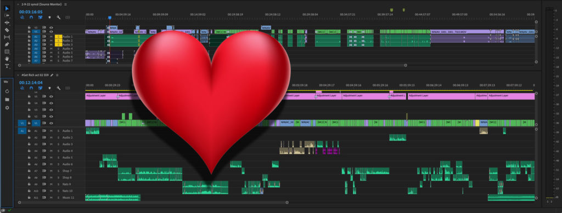Mute Audio 4 in Source Monitor timeline

coord(51,49)
